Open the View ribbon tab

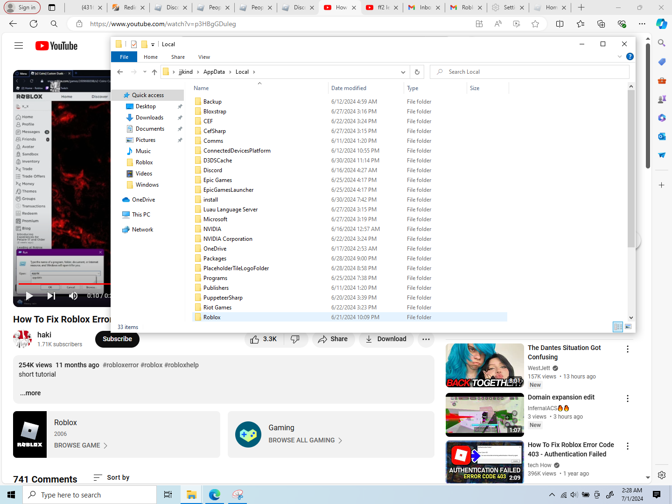(204, 57)
